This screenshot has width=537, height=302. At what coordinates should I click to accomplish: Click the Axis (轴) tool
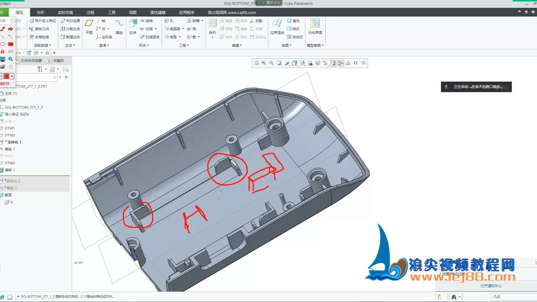coord(101,21)
